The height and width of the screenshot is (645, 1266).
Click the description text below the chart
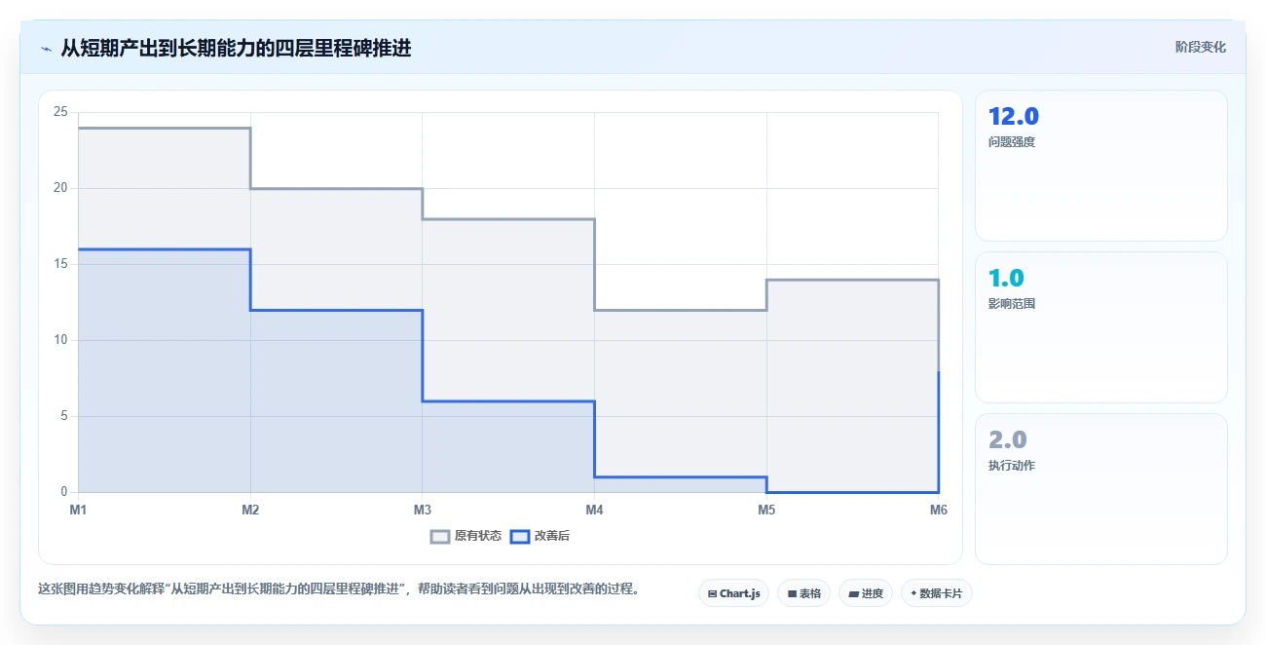(x=338, y=588)
